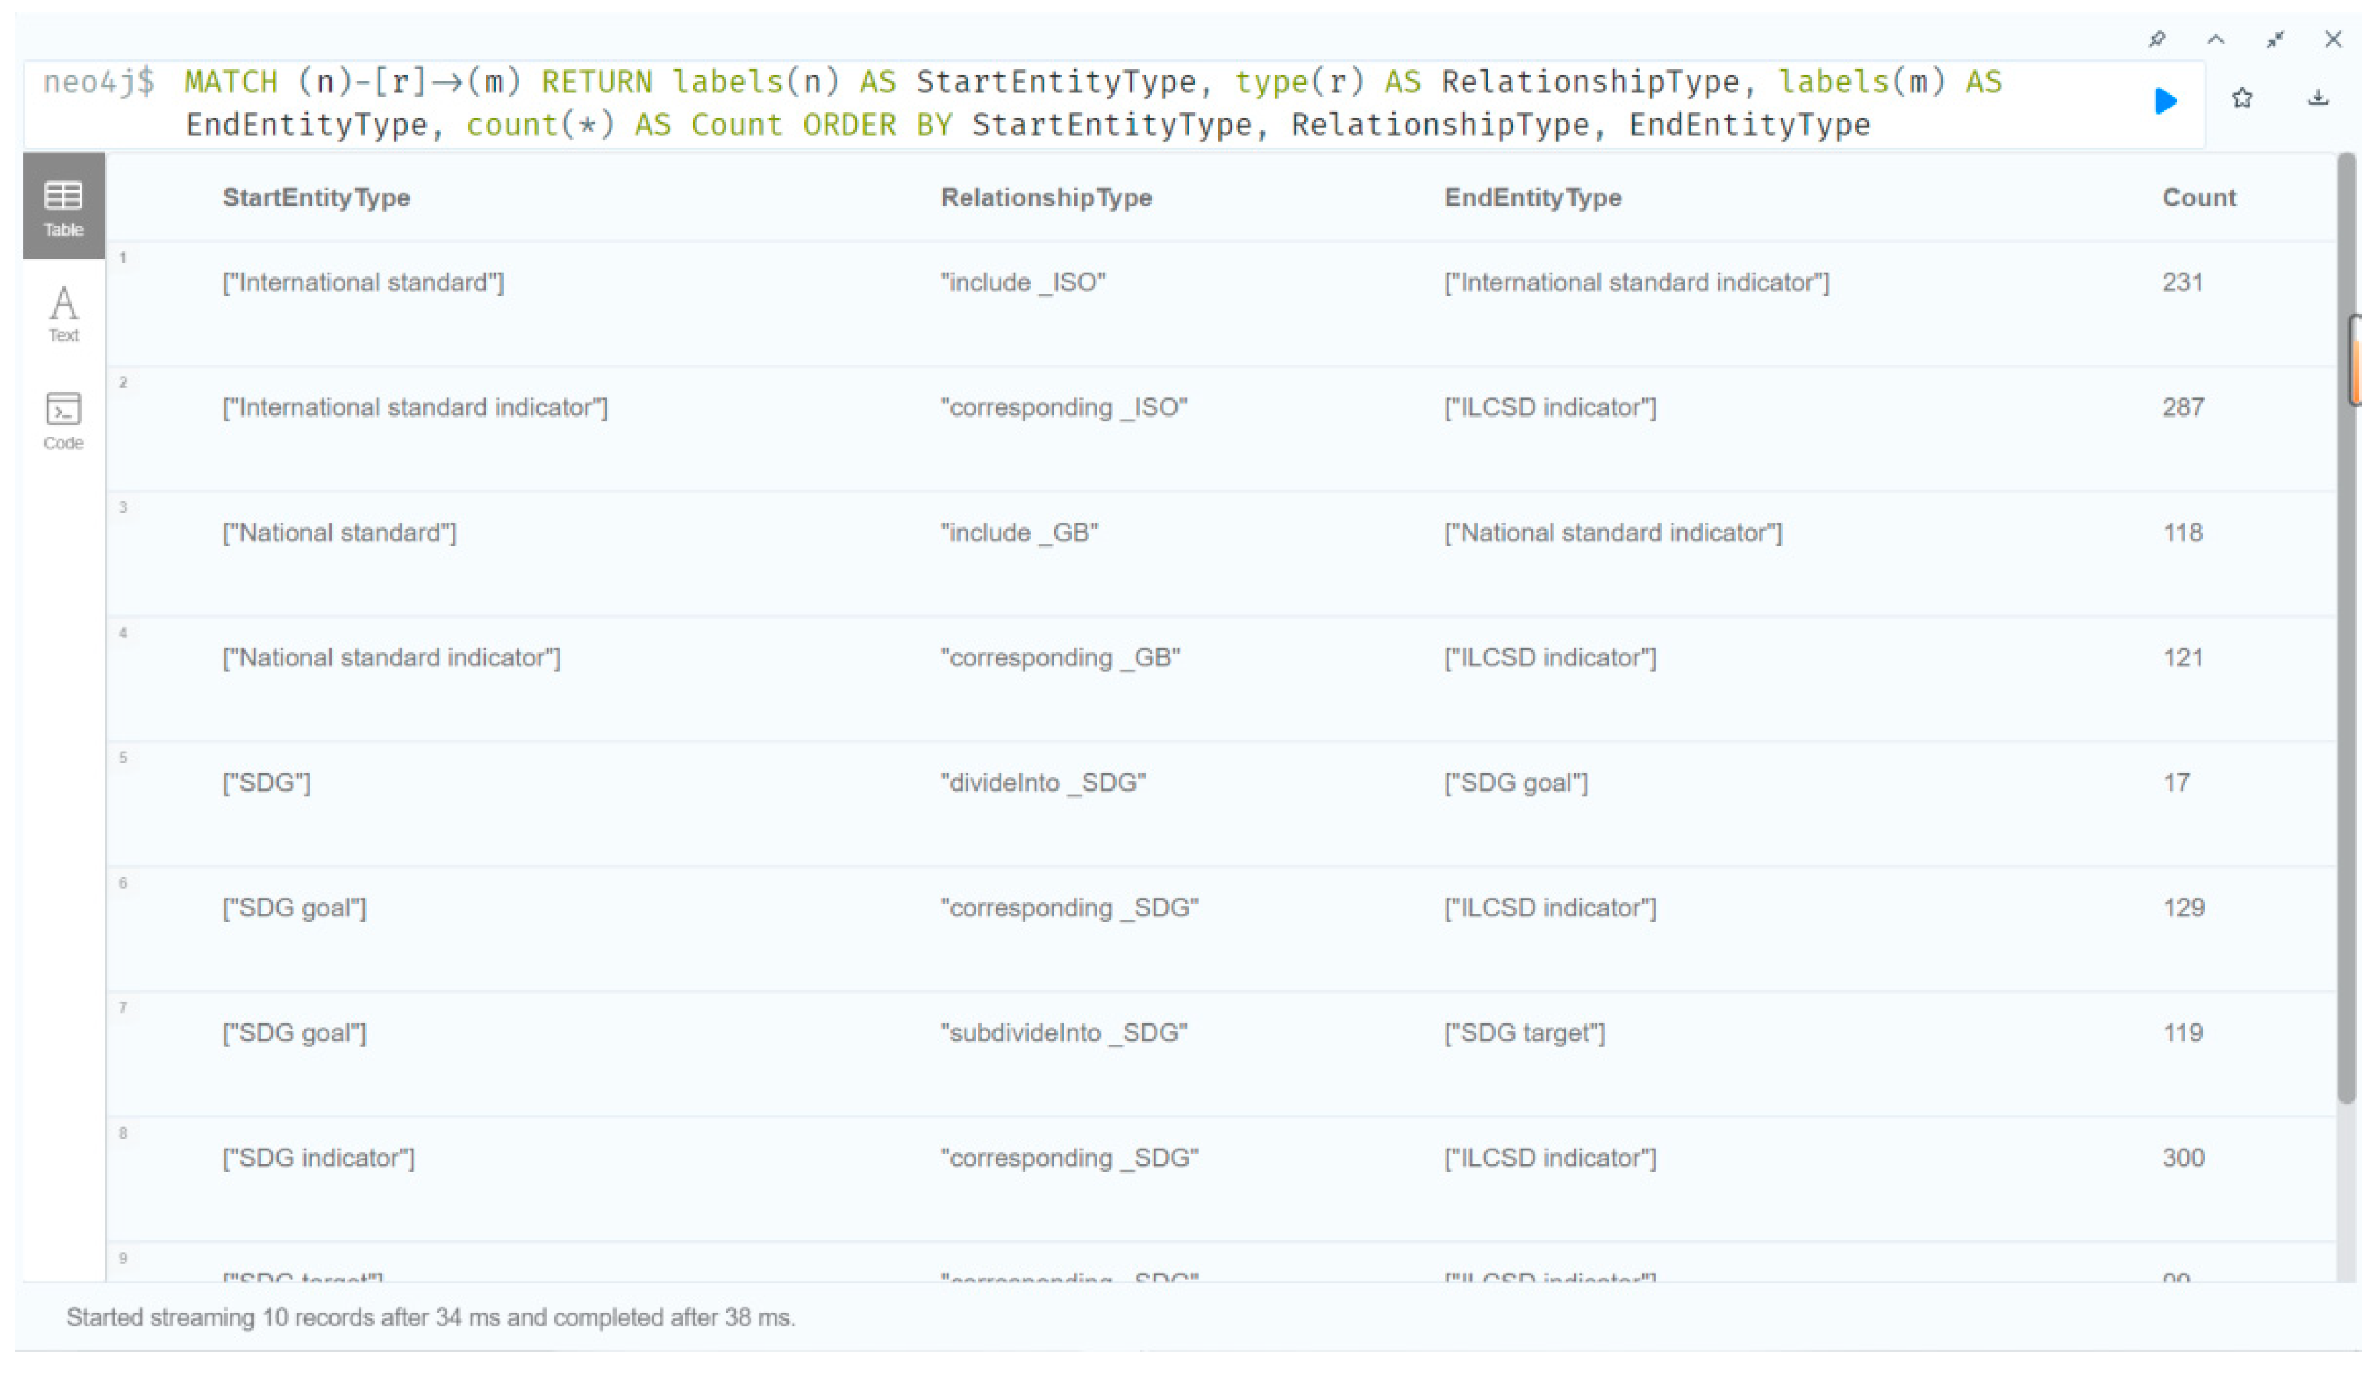Click the EndEntityType column header
This screenshot has height=1375, width=2378.
point(1533,198)
